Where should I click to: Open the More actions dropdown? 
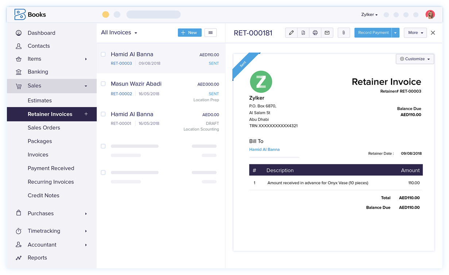tap(415, 33)
